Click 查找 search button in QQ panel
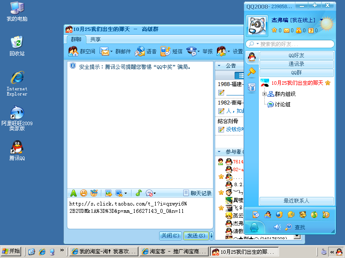The image size is (345, 258). (295, 227)
